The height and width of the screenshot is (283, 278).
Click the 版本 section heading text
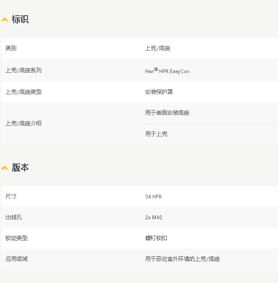pos(20,168)
